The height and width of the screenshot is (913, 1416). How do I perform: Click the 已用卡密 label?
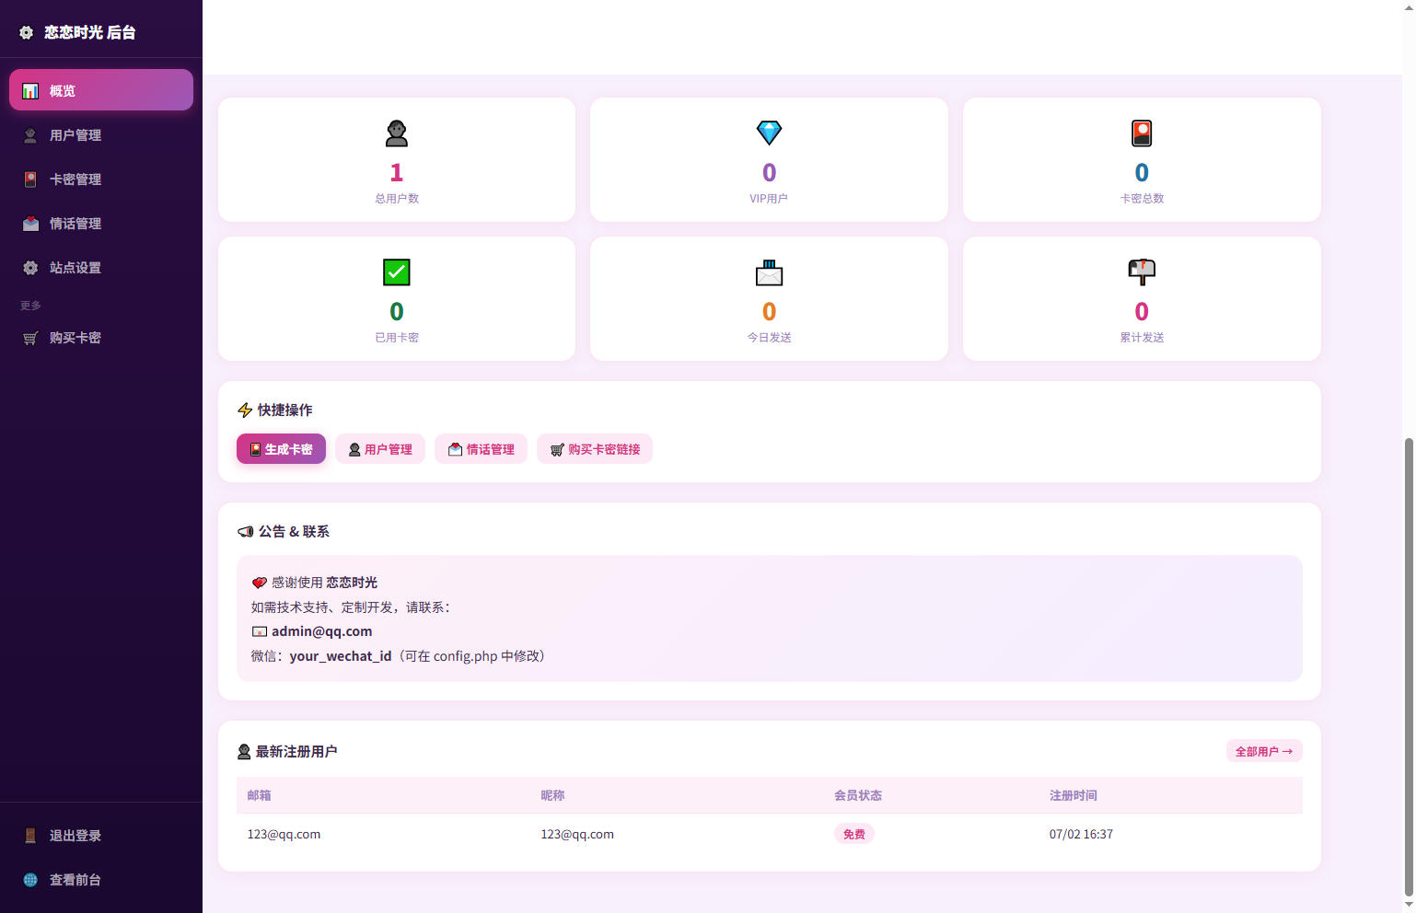tap(397, 338)
